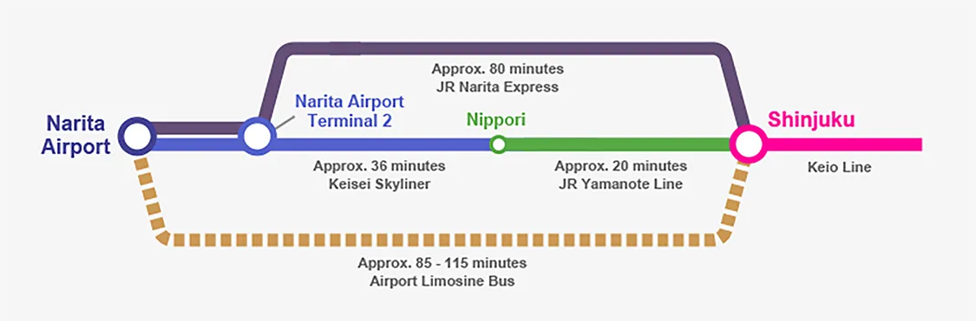Viewport: 976px width, 321px height.
Task: Click the pink Shinjuku station circle
Action: click(748, 144)
